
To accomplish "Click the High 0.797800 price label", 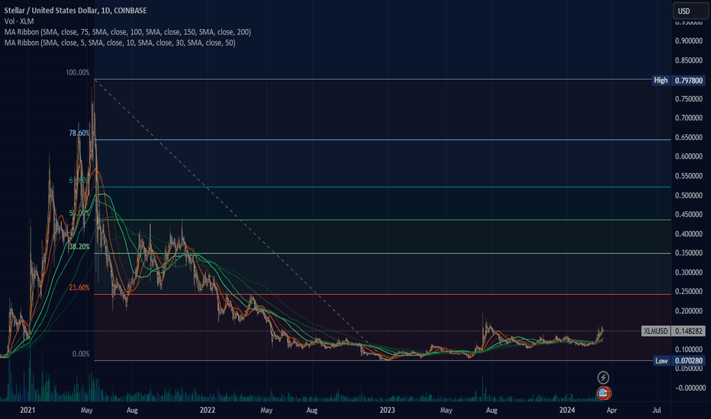I will 678,80.
